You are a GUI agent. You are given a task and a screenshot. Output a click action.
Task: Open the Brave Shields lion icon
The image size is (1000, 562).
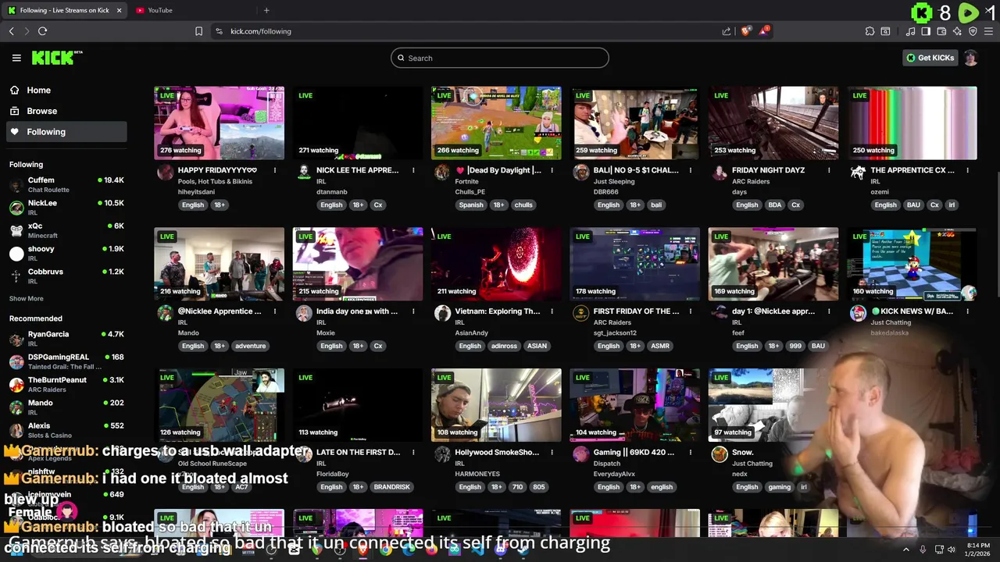(x=746, y=31)
